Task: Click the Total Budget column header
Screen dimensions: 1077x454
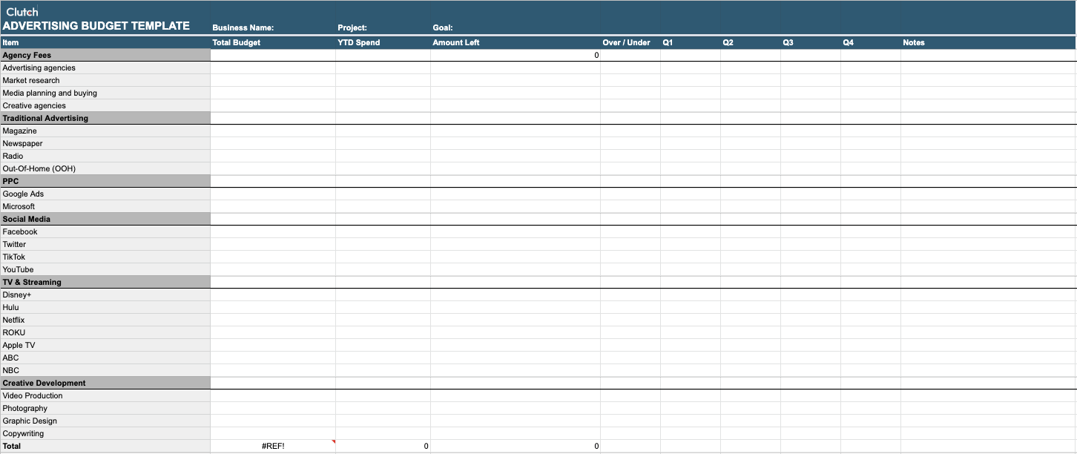Action: [x=236, y=42]
